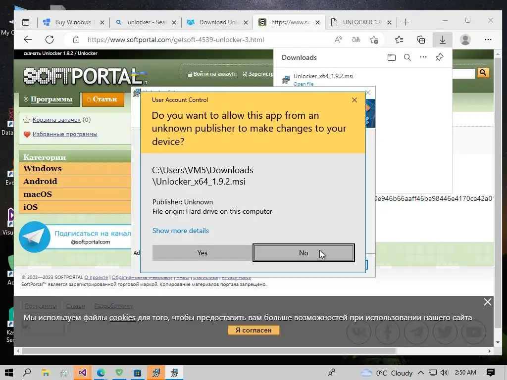Click Войти на аккаунт link
This screenshot has height=380, width=507.
pos(215,74)
